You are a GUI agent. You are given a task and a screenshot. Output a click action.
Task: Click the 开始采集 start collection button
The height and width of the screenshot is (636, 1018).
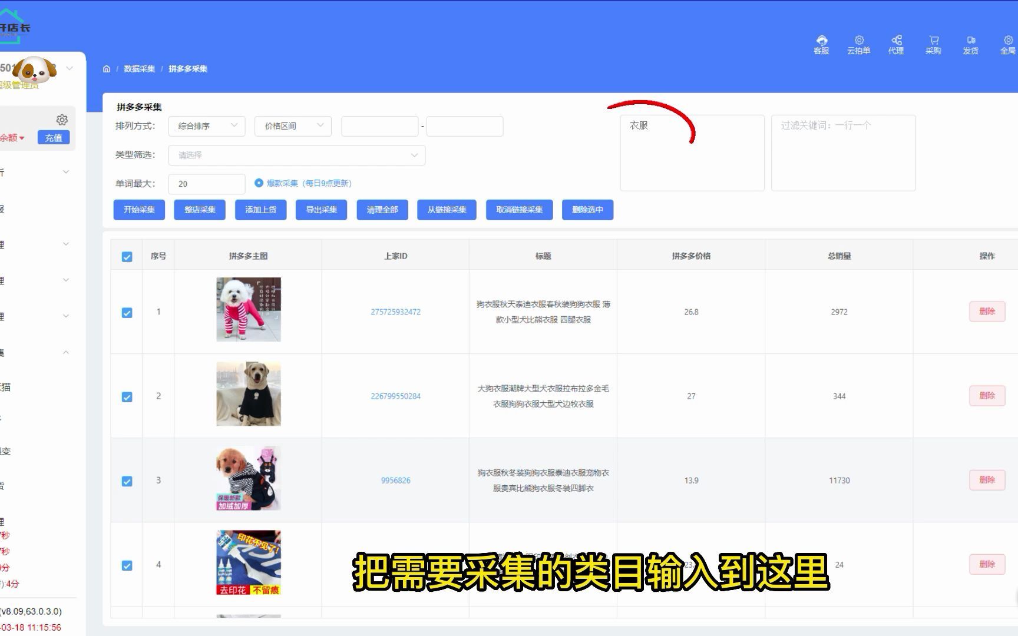click(138, 210)
